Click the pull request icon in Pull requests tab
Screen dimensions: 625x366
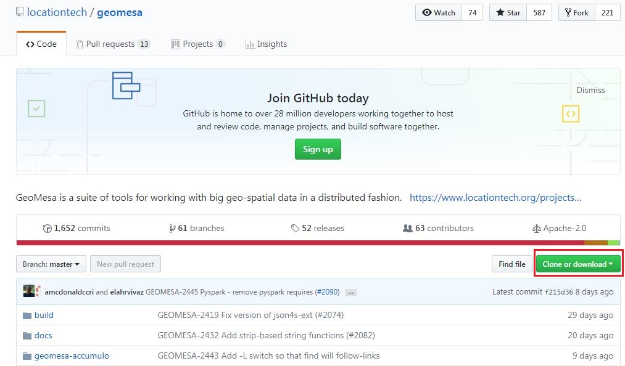(80, 44)
